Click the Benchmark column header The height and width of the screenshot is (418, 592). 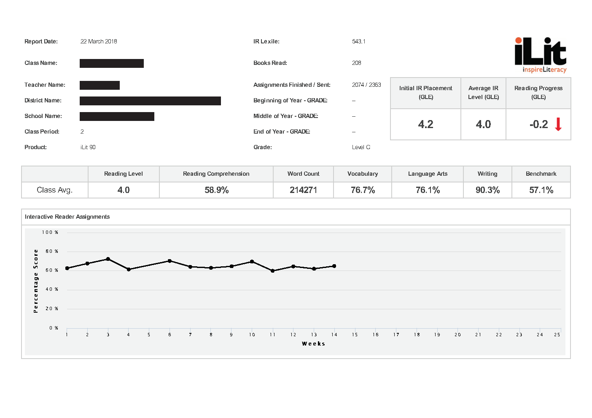click(x=541, y=174)
